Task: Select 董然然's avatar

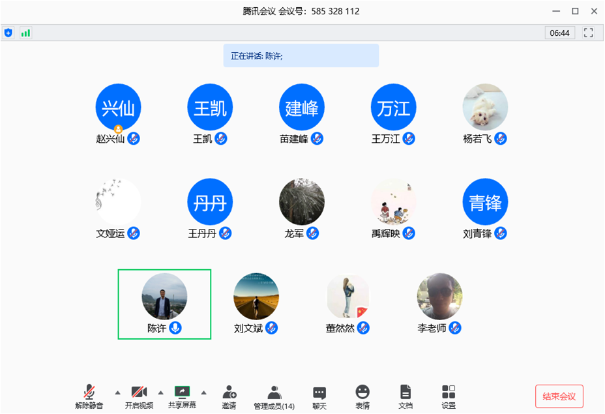Action: point(348,297)
